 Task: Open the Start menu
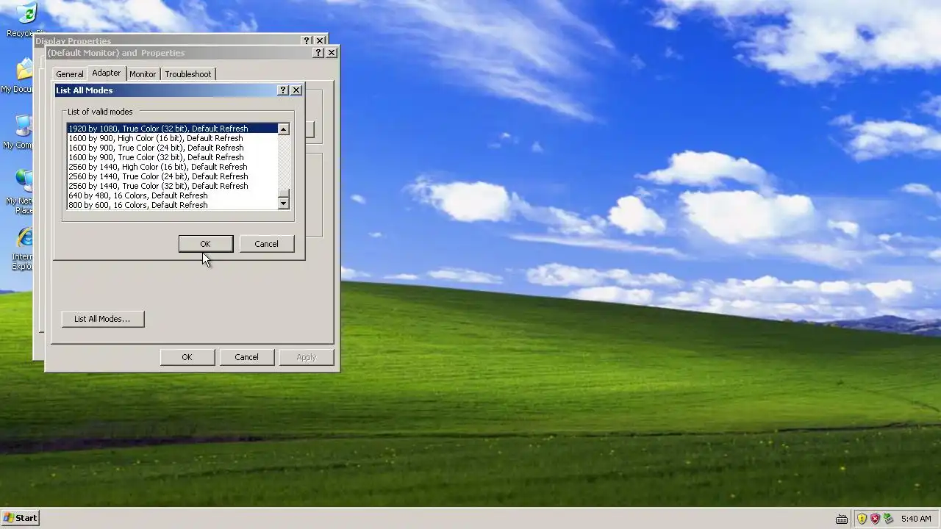point(20,518)
